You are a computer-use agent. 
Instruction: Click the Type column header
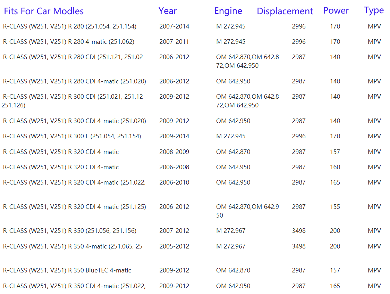tap(374, 10)
